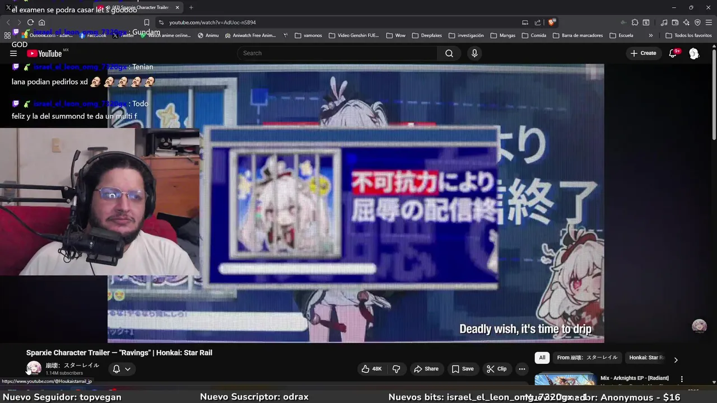
Task: Expand the Mangas bookmark folder
Action: click(x=502, y=35)
